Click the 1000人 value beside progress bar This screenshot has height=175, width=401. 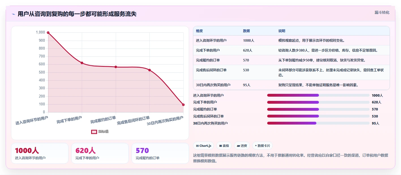point(377,96)
